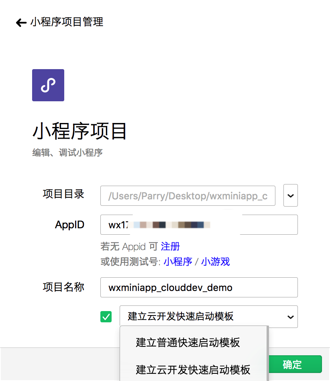330x381 pixels.
Task: Click the purple Mini Program project logo
Action: click(48, 85)
